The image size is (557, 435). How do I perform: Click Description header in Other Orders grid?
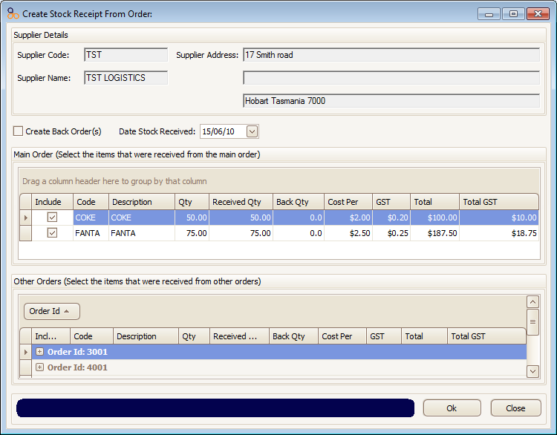[x=146, y=336]
